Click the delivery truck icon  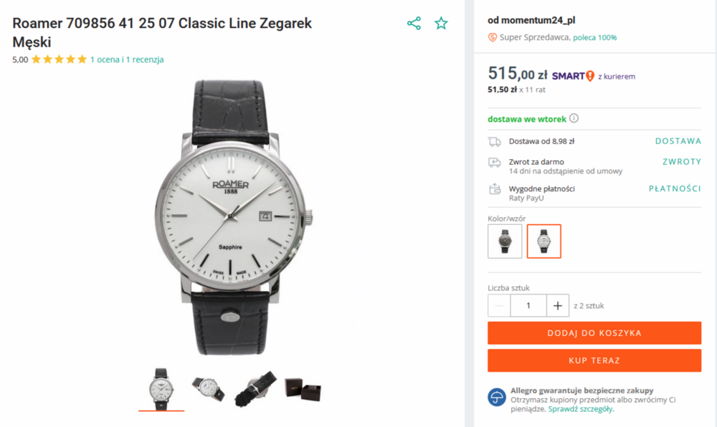coord(495,141)
